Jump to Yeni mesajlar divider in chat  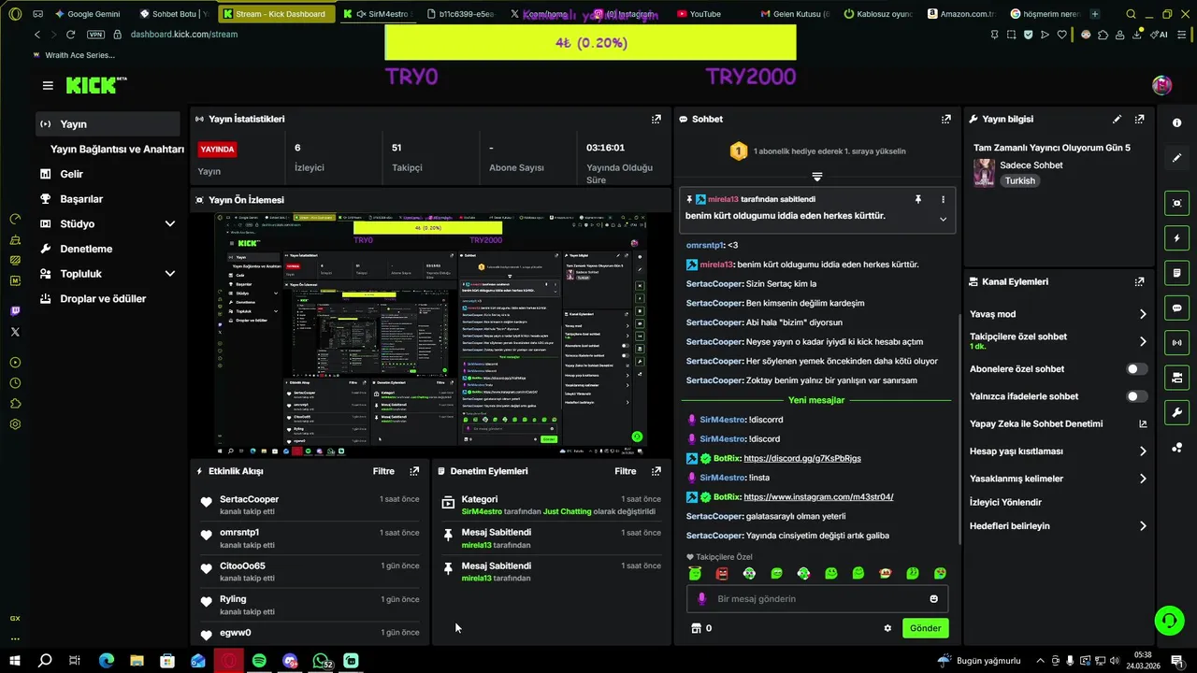pyautogui.click(x=816, y=400)
